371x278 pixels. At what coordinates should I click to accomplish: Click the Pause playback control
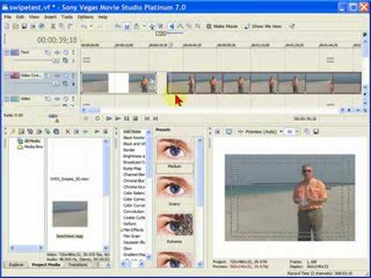point(127,118)
